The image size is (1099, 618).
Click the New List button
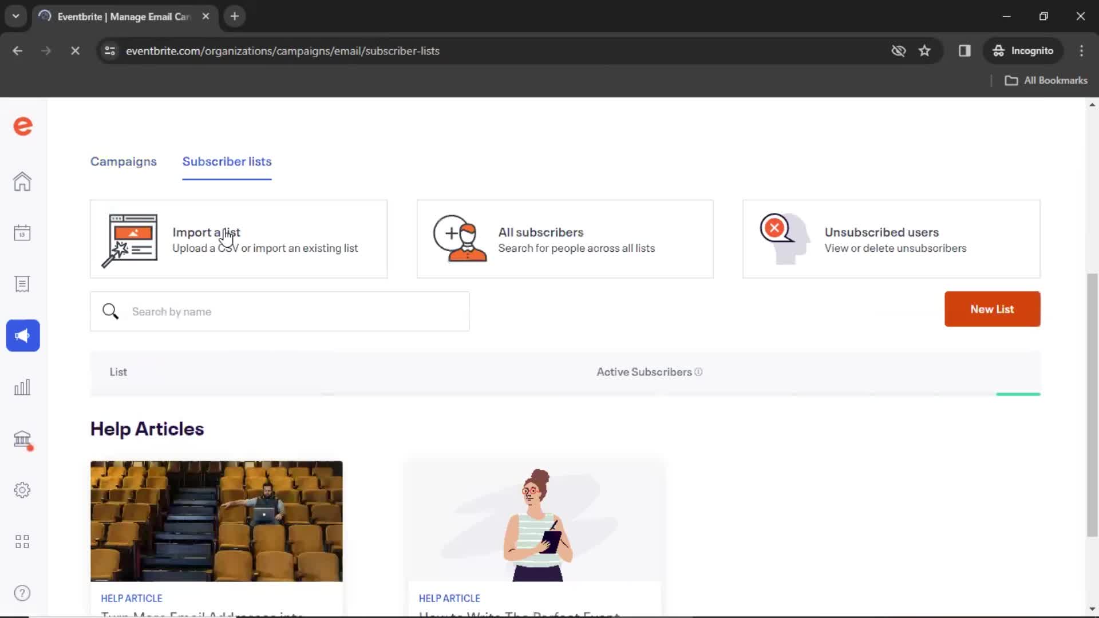992,308
